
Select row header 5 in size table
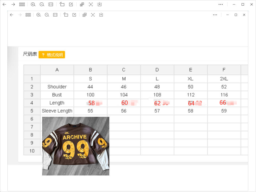32,111
